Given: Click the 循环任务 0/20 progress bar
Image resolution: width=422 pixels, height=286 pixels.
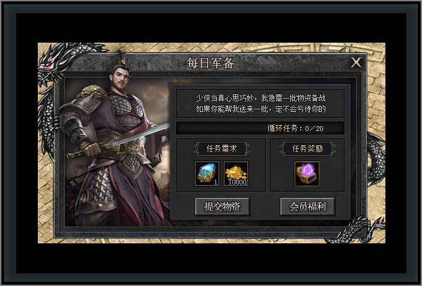Looking at the screenshot, I should pyautogui.click(x=260, y=128).
